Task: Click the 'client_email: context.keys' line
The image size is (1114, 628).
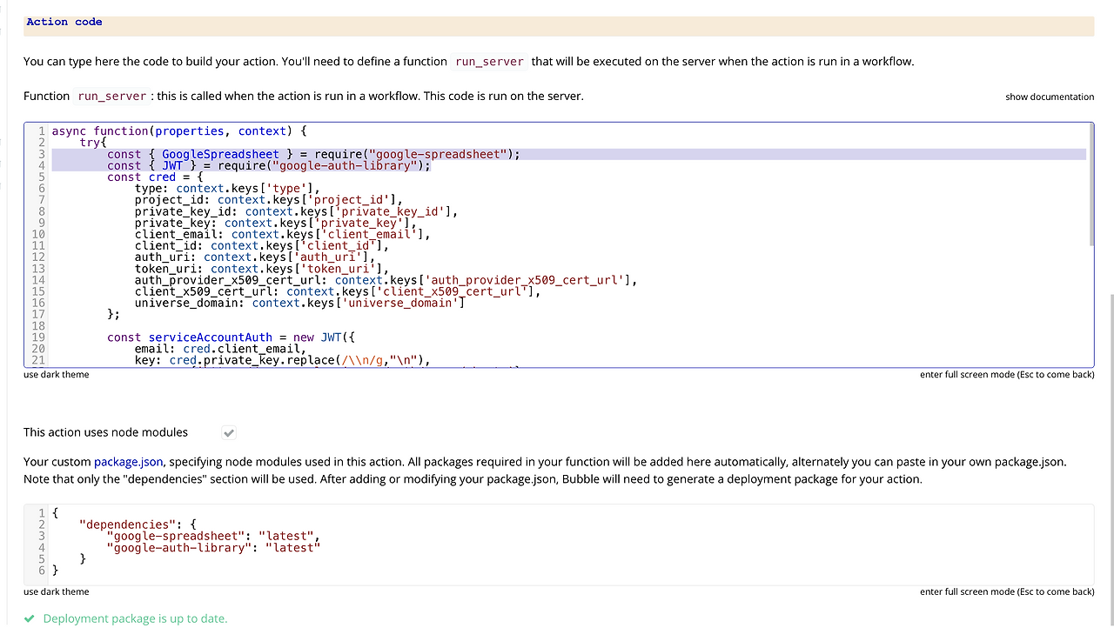Action: click(x=283, y=234)
